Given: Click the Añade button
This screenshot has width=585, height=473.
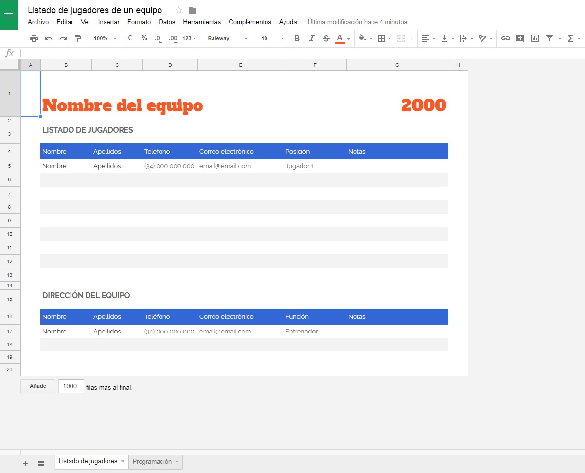Looking at the screenshot, I should [38, 386].
